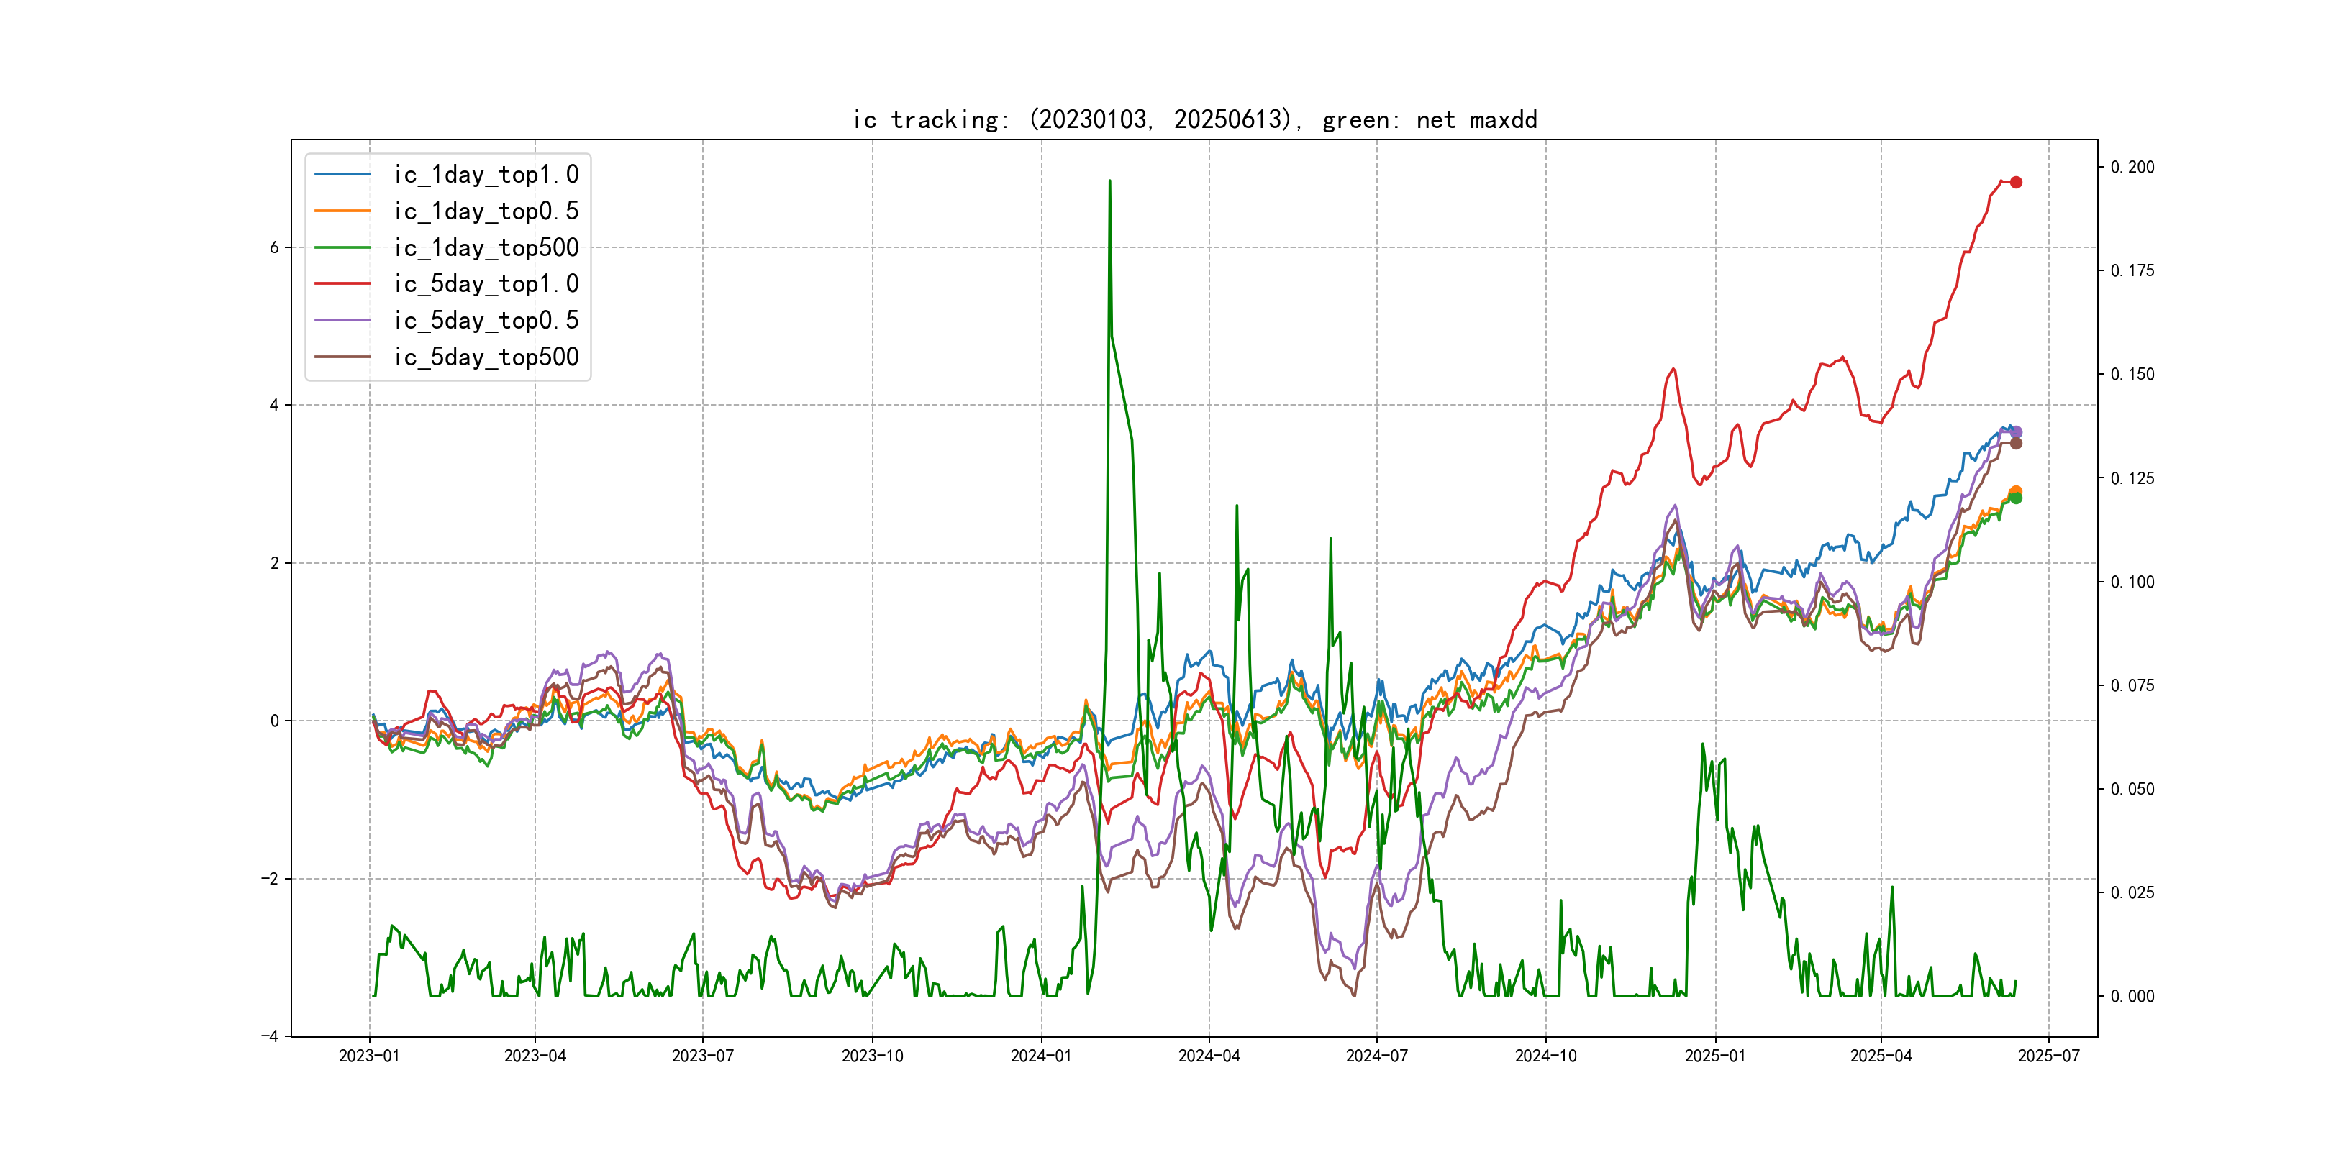
Task: Click the 2025-04 x-axis tick label
Action: pos(1881,1056)
